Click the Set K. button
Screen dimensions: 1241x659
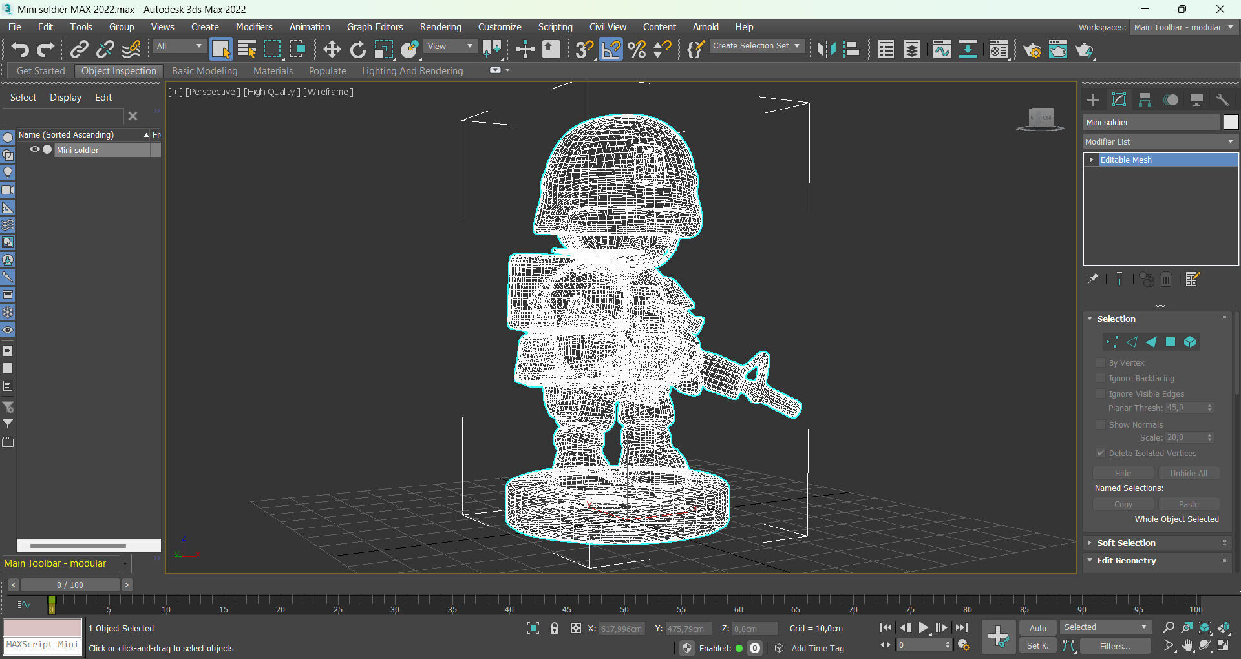[1037, 645]
